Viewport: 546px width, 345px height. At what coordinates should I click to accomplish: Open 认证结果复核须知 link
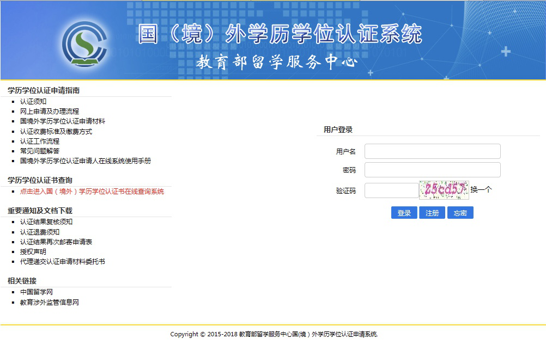click(x=46, y=222)
